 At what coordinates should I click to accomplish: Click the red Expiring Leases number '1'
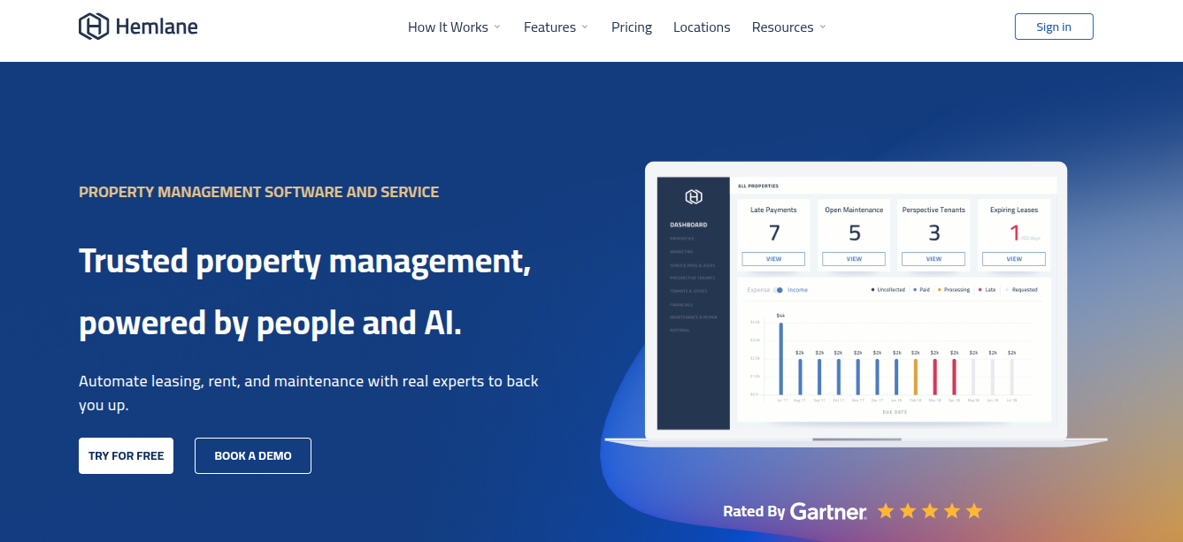[x=1014, y=233]
